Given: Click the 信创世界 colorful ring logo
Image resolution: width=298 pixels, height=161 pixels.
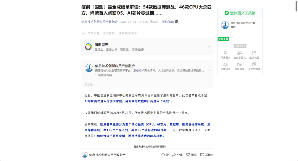Looking at the screenshot, I should 88,47.
